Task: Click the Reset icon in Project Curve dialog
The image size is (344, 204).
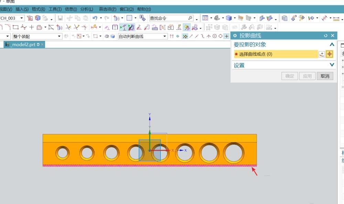Action: [325, 35]
